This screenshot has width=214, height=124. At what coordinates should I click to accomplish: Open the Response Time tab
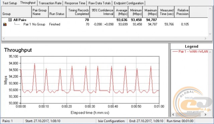(x=75, y=3)
